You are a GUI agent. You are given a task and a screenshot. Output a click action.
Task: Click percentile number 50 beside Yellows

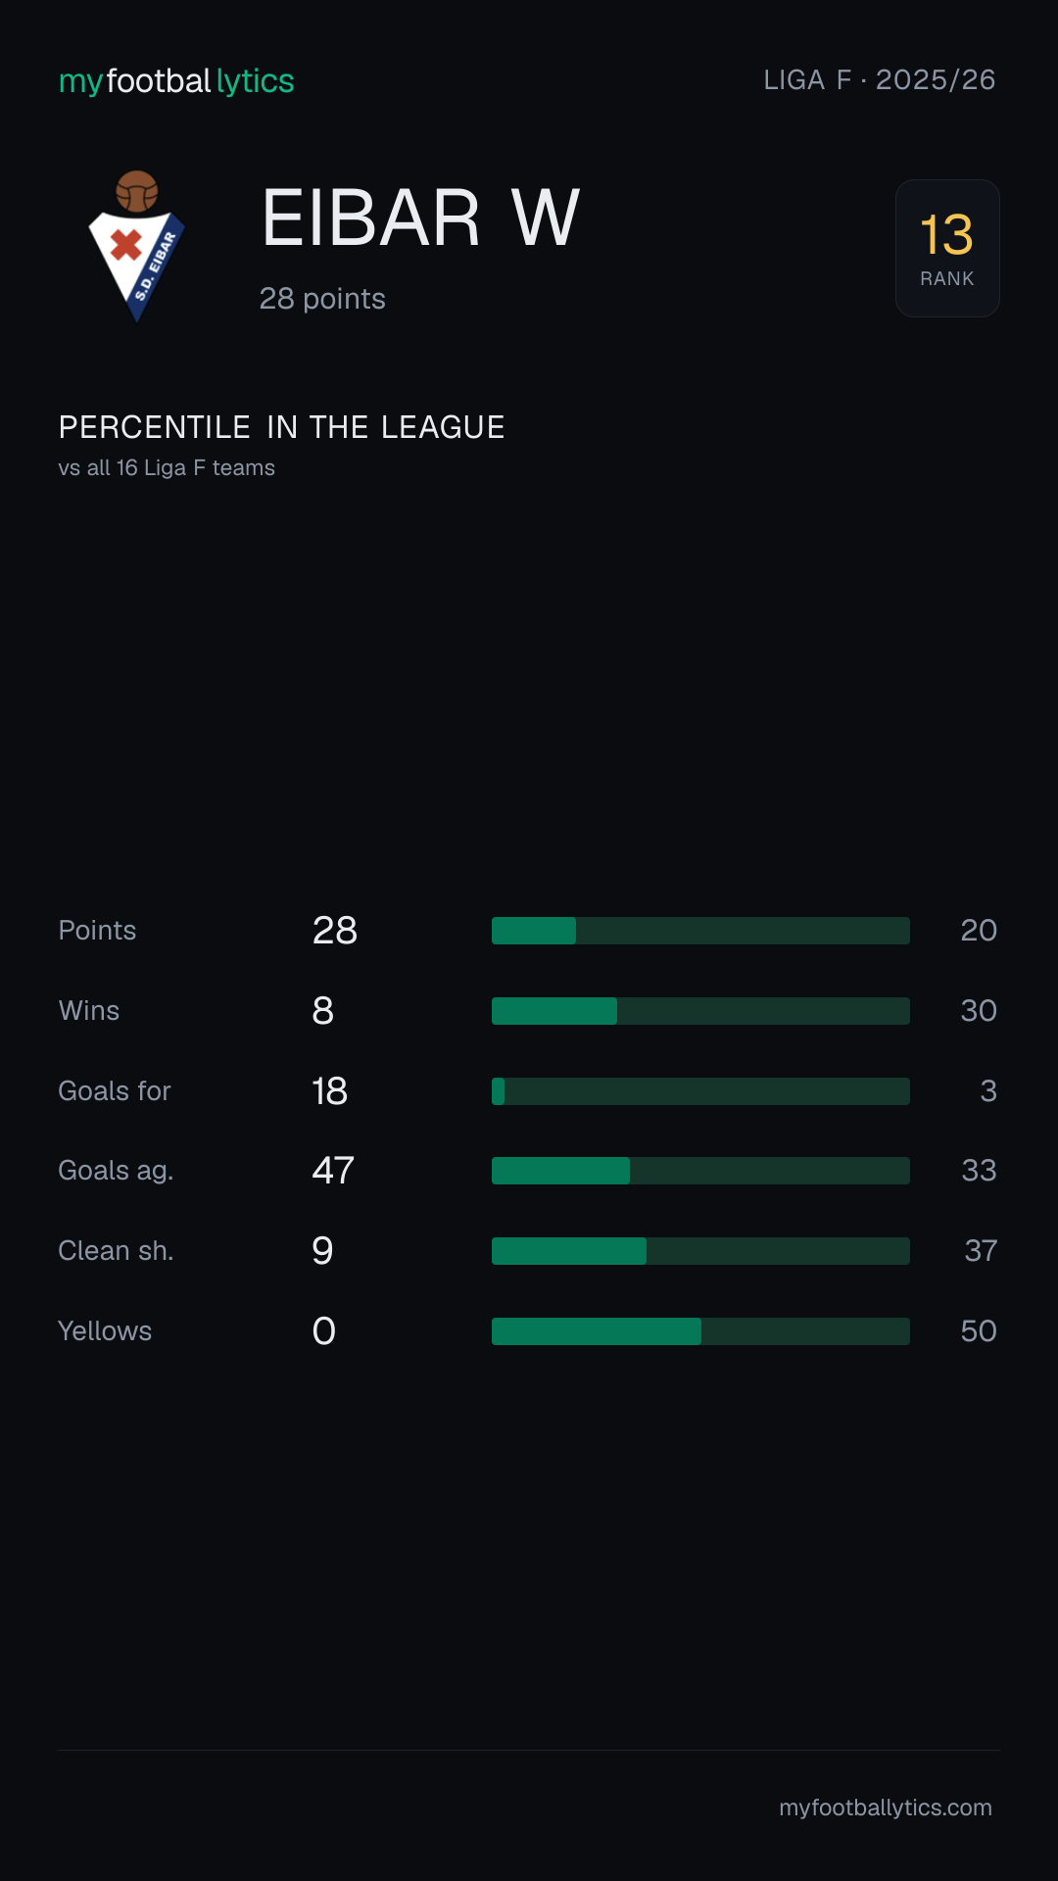click(979, 1331)
